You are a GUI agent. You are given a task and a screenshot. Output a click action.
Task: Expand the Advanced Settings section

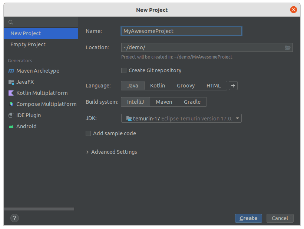coord(87,152)
